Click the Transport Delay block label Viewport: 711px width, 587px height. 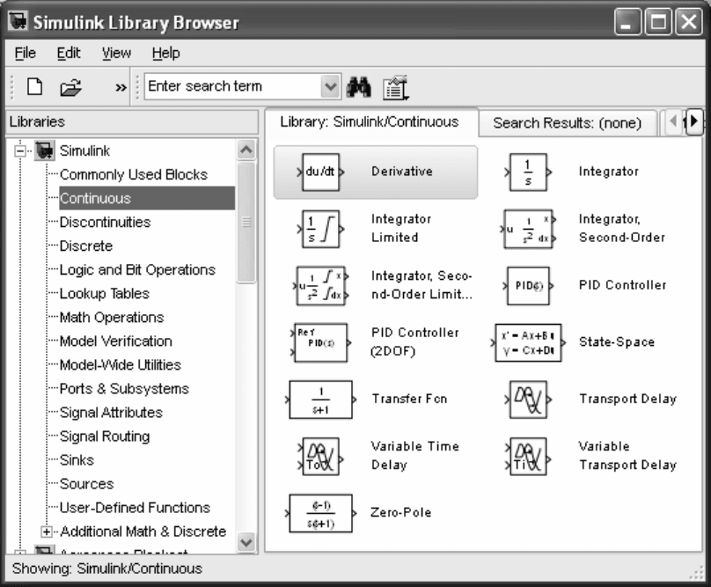(x=627, y=399)
